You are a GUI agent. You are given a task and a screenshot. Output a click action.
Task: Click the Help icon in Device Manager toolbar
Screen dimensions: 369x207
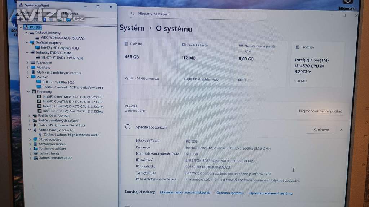[x=45, y=20]
